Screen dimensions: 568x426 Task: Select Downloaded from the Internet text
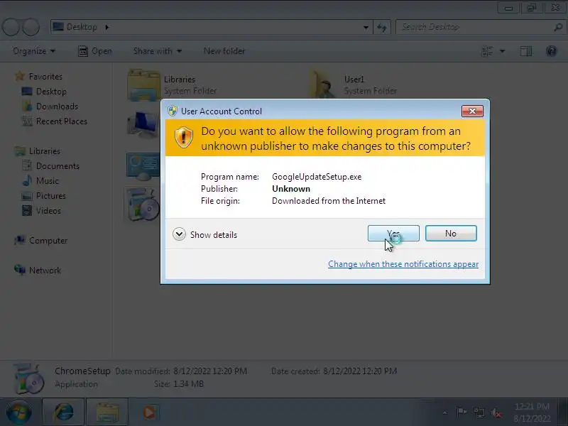329,201
